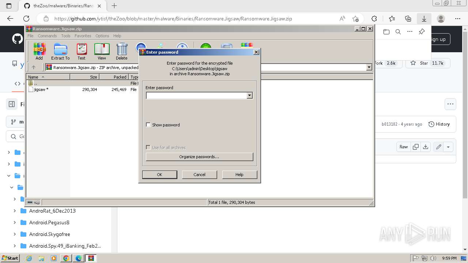Open Edge settings and more menu
Image resolution: width=468 pixels, height=263 pixels.
pyautogui.click(x=458, y=19)
